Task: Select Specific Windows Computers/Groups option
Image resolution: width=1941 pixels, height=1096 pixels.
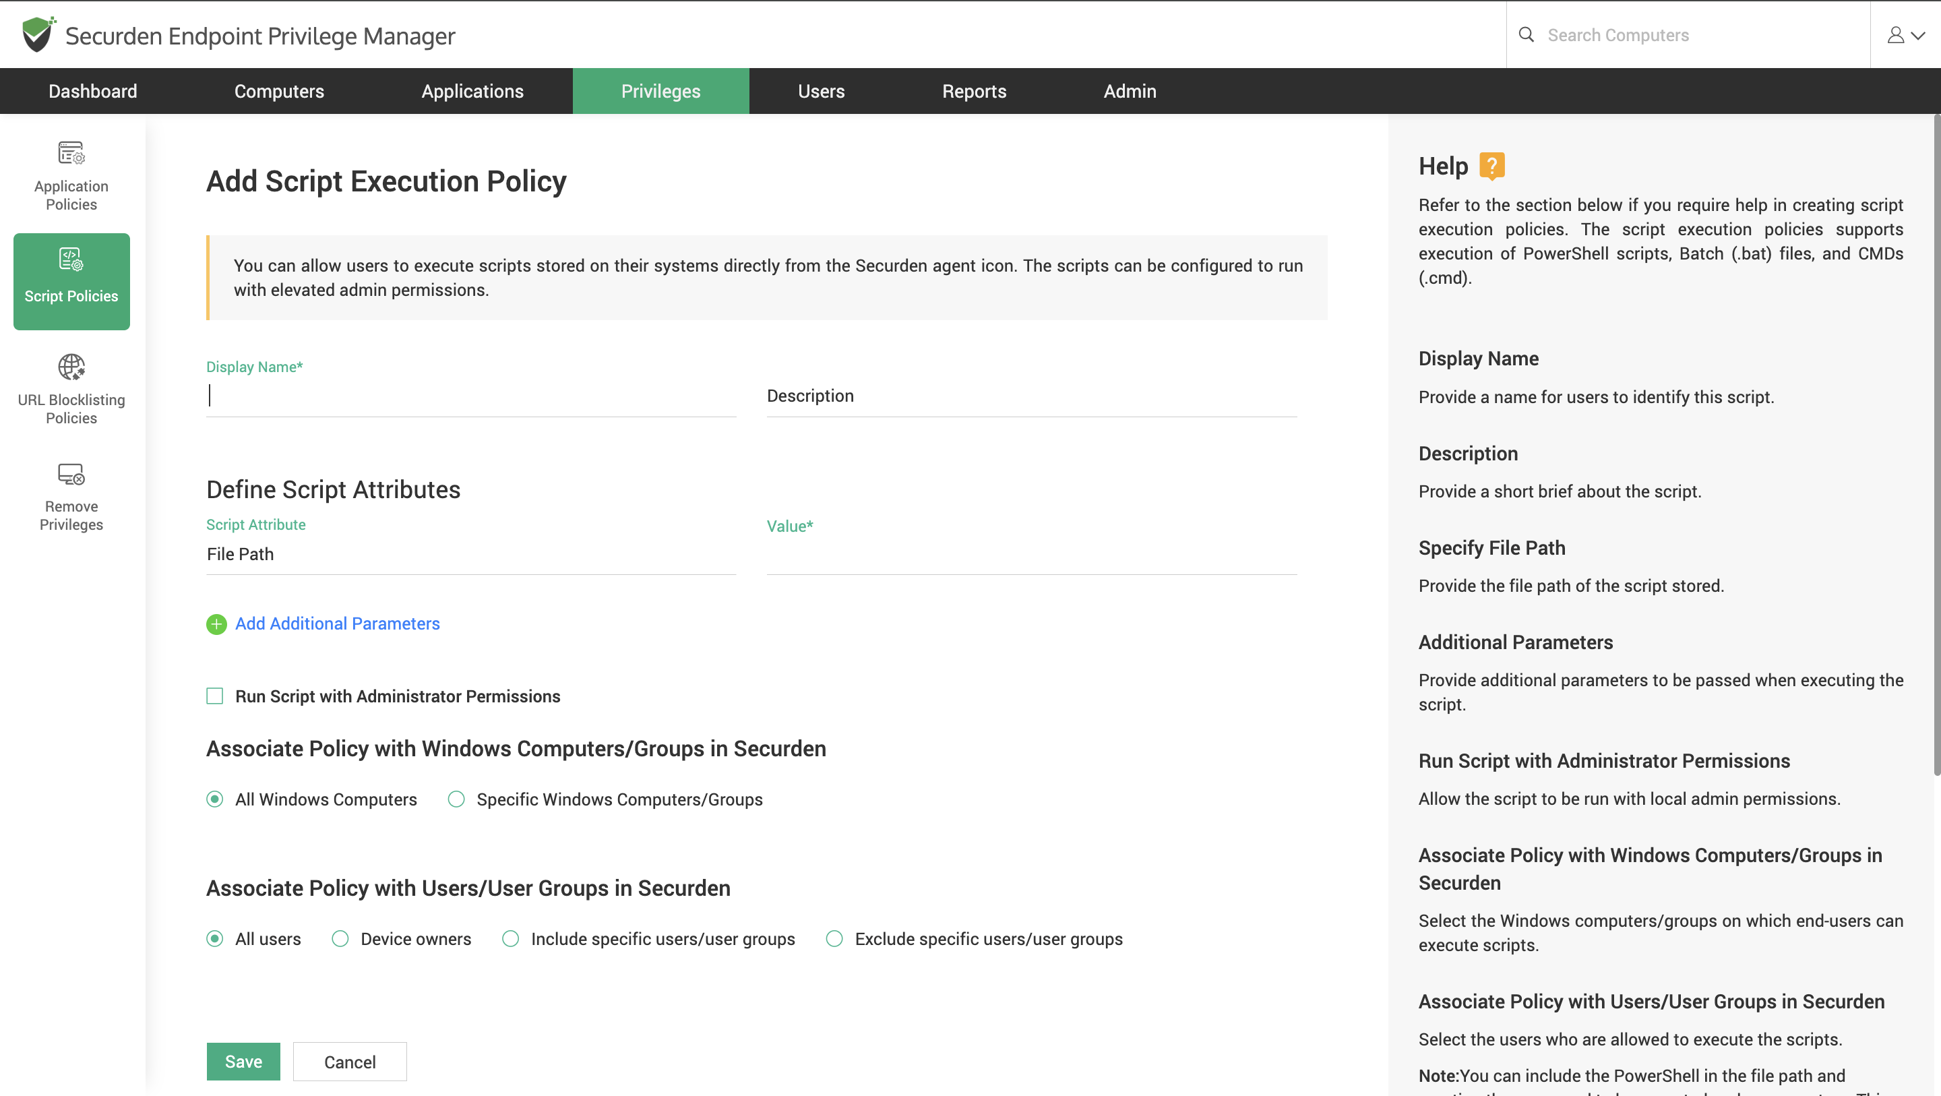Action: (456, 799)
